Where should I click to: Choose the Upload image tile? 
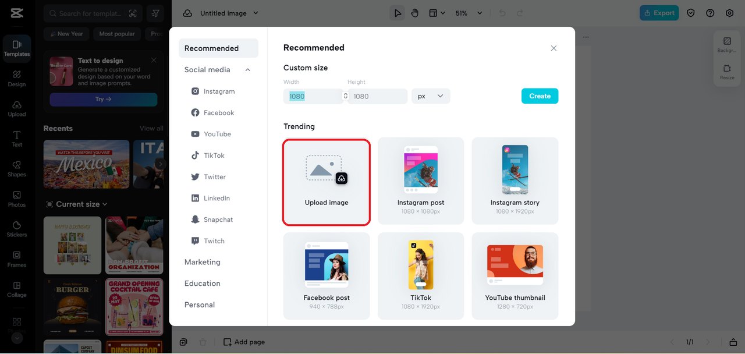pyautogui.click(x=327, y=182)
